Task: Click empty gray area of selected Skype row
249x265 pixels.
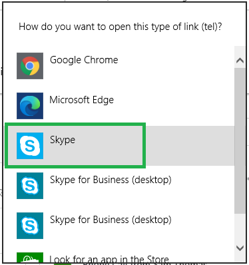Action: [190, 146]
